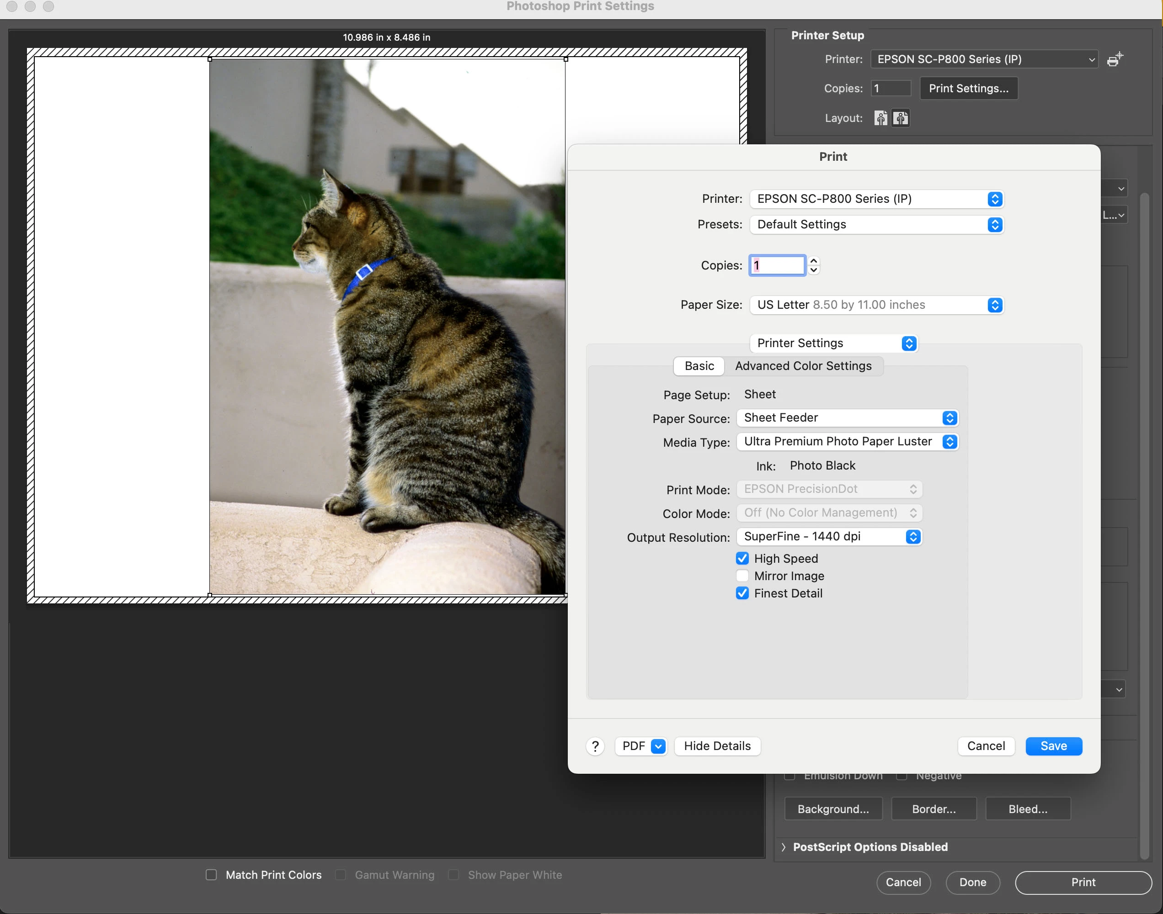Viewport: 1163px width, 914px height.
Task: Select portrait layout orientation icon
Action: 880,118
